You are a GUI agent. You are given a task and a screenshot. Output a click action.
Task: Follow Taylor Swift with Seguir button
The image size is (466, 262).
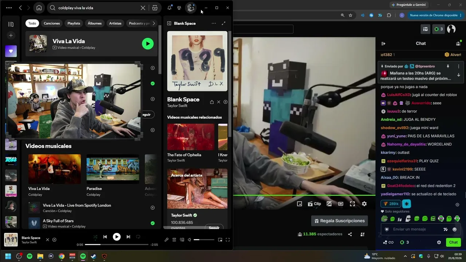(x=214, y=227)
